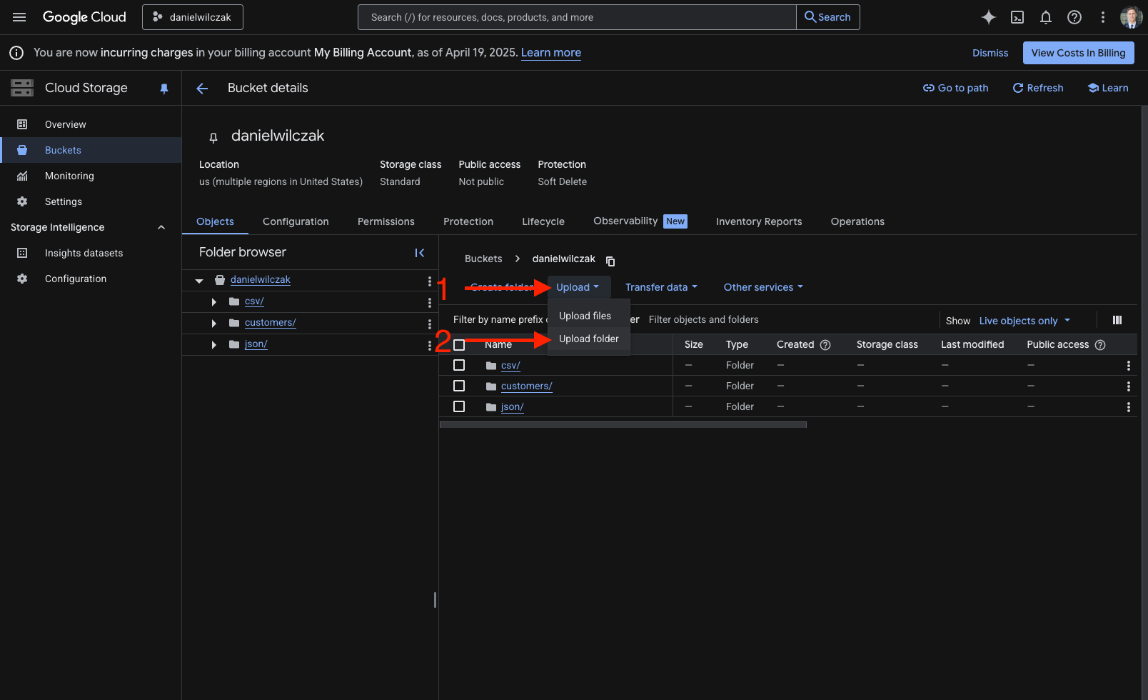The image size is (1148, 700).
Task: Click the Monitoring chart icon in sidebar
Action: pyautogui.click(x=22, y=176)
